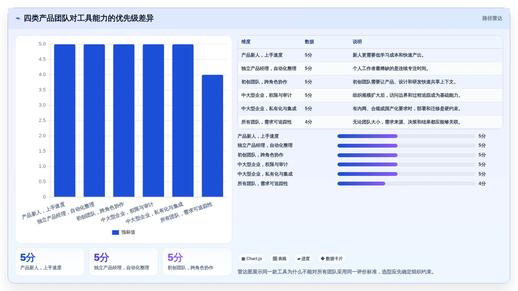Click the 4分 value in table

click(x=308, y=122)
